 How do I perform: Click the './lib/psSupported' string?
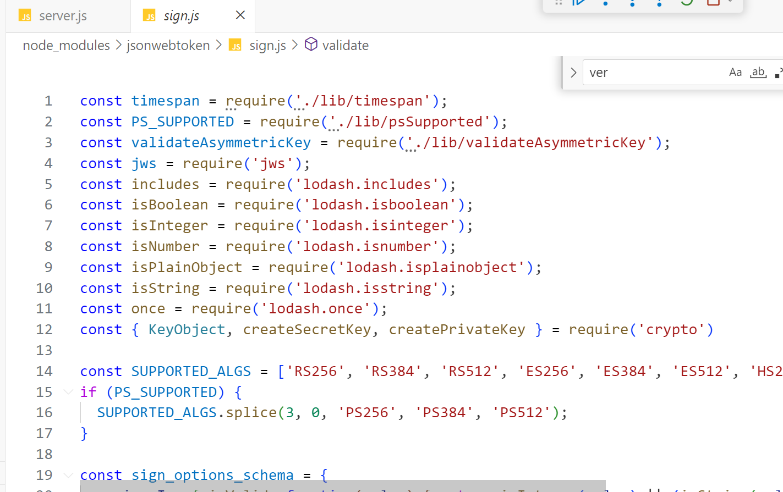(x=410, y=122)
